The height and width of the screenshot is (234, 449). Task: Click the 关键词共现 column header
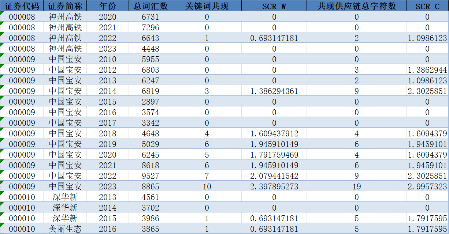[207, 6]
